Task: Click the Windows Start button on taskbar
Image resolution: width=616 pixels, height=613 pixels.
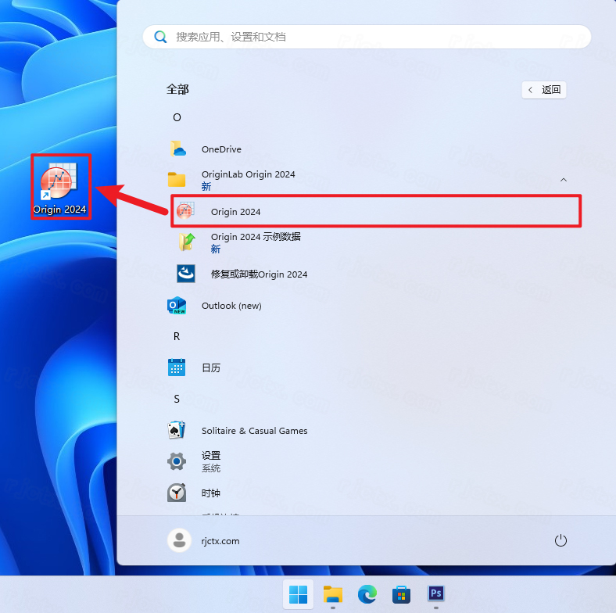Action: 298,594
